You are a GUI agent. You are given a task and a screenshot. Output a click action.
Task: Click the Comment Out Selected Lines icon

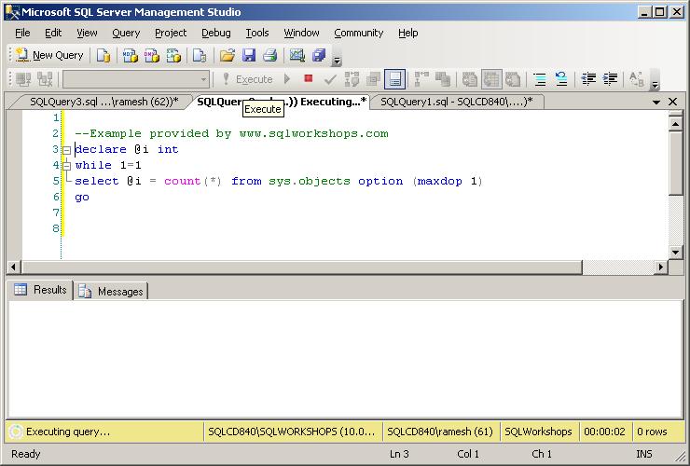(x=540, y=79)
